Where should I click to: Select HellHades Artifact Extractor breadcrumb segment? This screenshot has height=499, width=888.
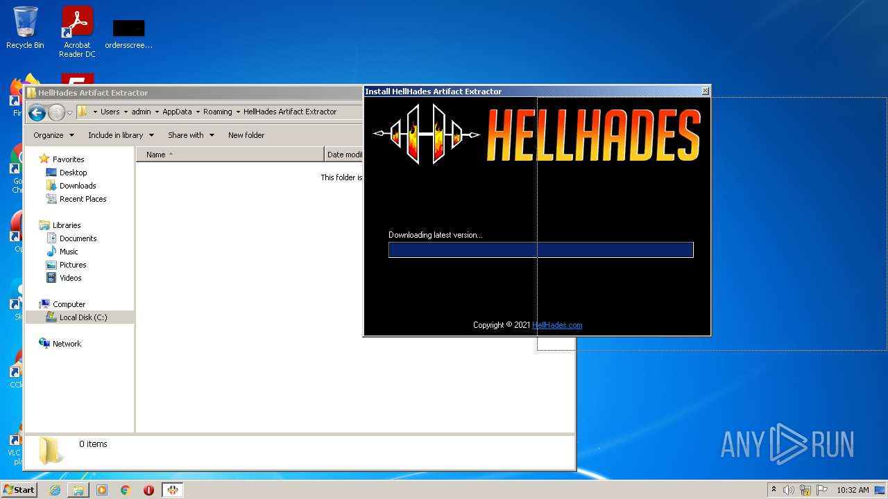click(x=290, y=112)
